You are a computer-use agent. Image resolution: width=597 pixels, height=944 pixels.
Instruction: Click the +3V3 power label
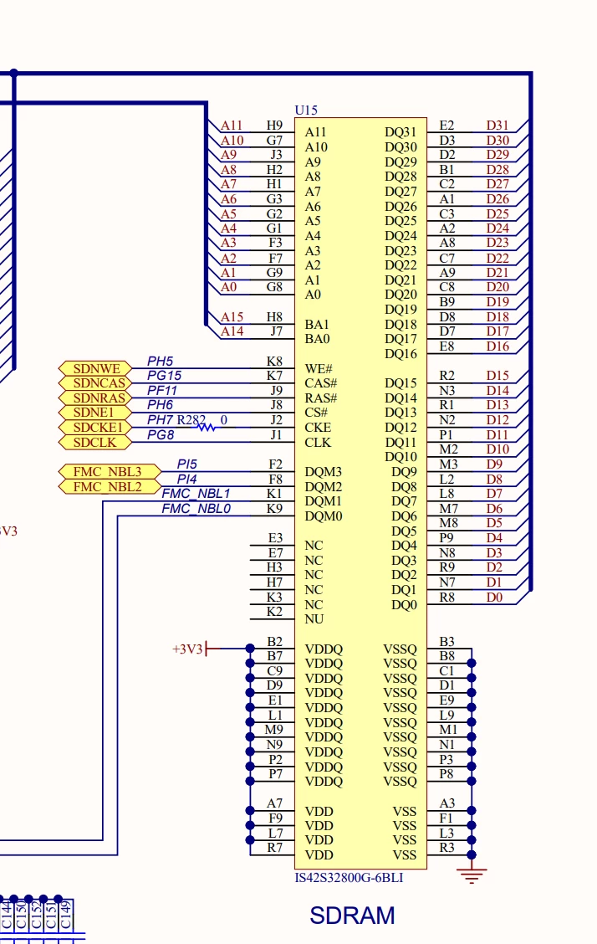pos(187,649)
